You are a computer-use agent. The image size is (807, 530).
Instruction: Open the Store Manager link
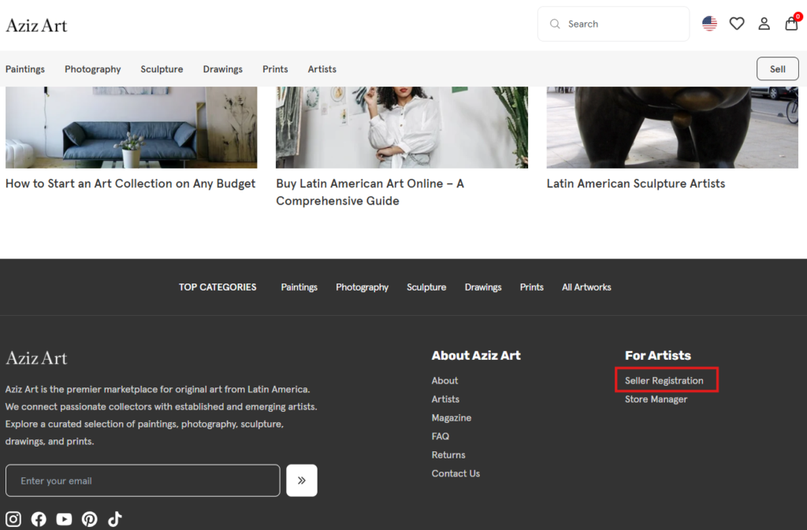pos(656,399)
